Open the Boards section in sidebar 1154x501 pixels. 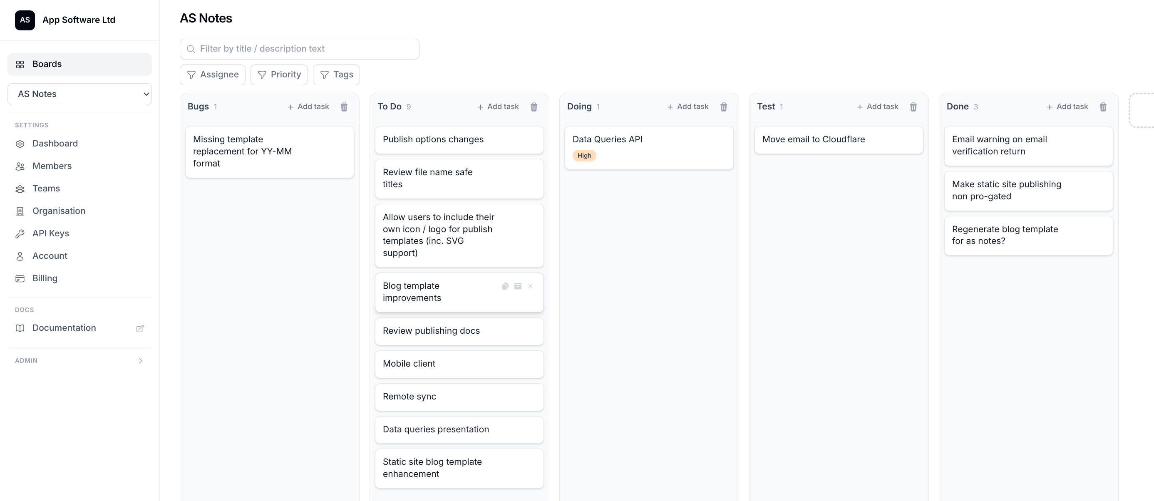point(79,64)
